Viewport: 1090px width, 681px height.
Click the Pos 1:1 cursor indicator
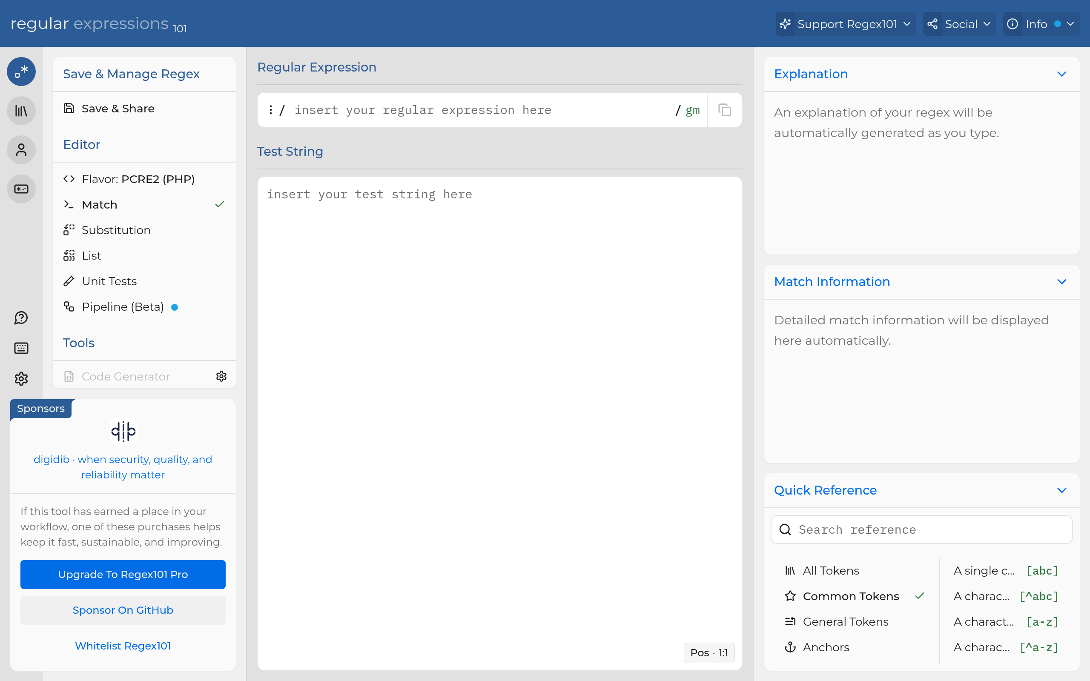(x=709, y=652)
